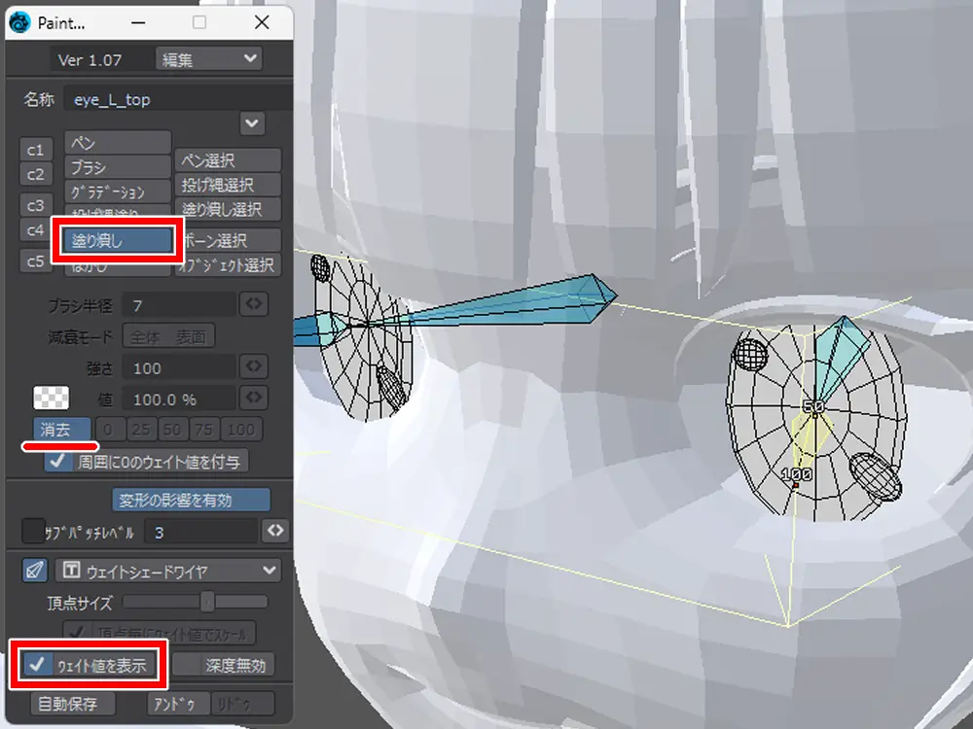Open the 編集 dropdown menu
Viewport: 973px width, 729px height.
point(209,59)
